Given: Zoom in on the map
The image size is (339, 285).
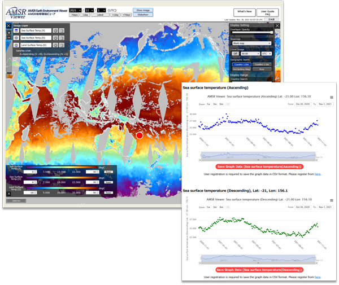Looking at the screenshot, I should [9, 33].
